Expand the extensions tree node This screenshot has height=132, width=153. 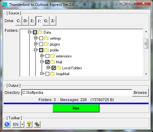[x=42, y=56]
